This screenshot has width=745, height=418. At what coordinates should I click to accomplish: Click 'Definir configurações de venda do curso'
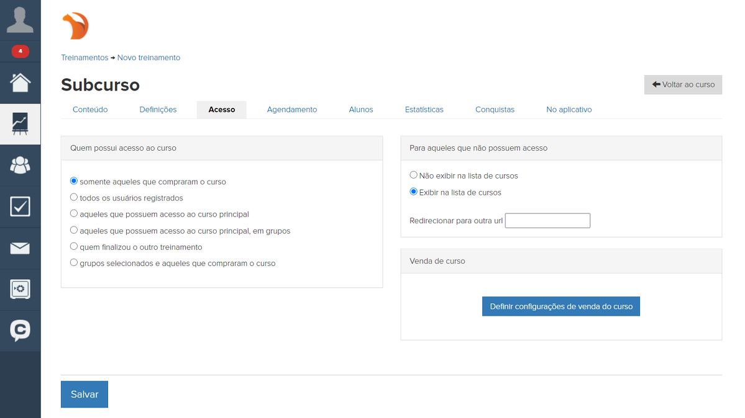click(x=560, y=306)
